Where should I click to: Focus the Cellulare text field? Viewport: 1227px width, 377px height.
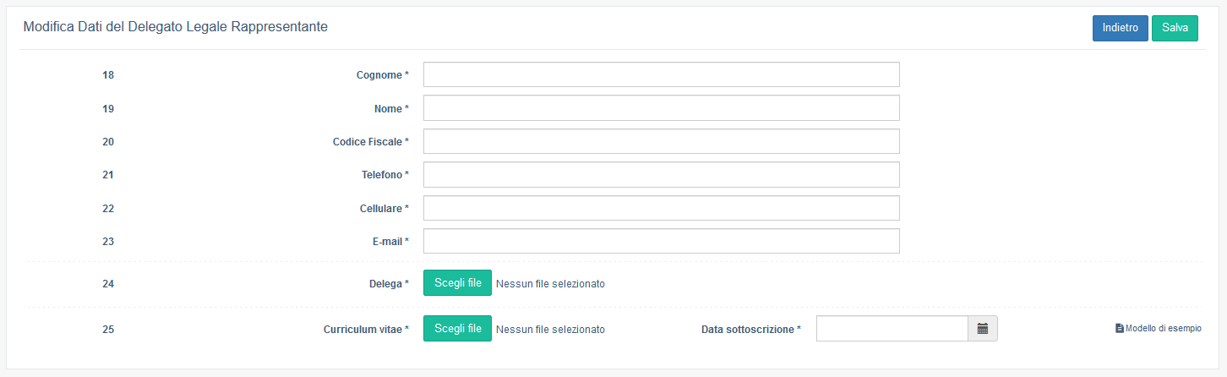coord(661,208)
